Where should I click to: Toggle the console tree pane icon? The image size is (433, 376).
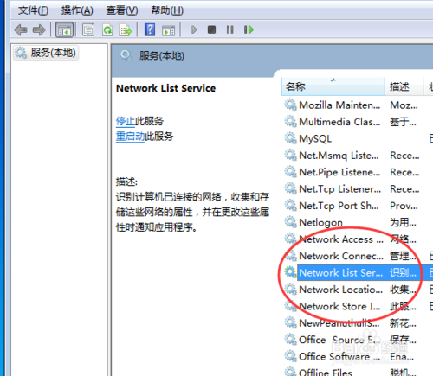pyautogui.click(x=64, y=29)
